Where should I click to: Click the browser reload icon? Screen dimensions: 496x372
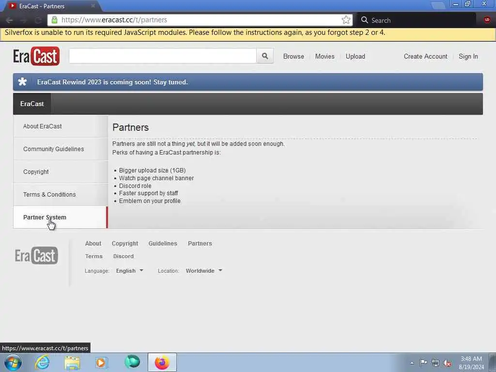tap(38, 20)
